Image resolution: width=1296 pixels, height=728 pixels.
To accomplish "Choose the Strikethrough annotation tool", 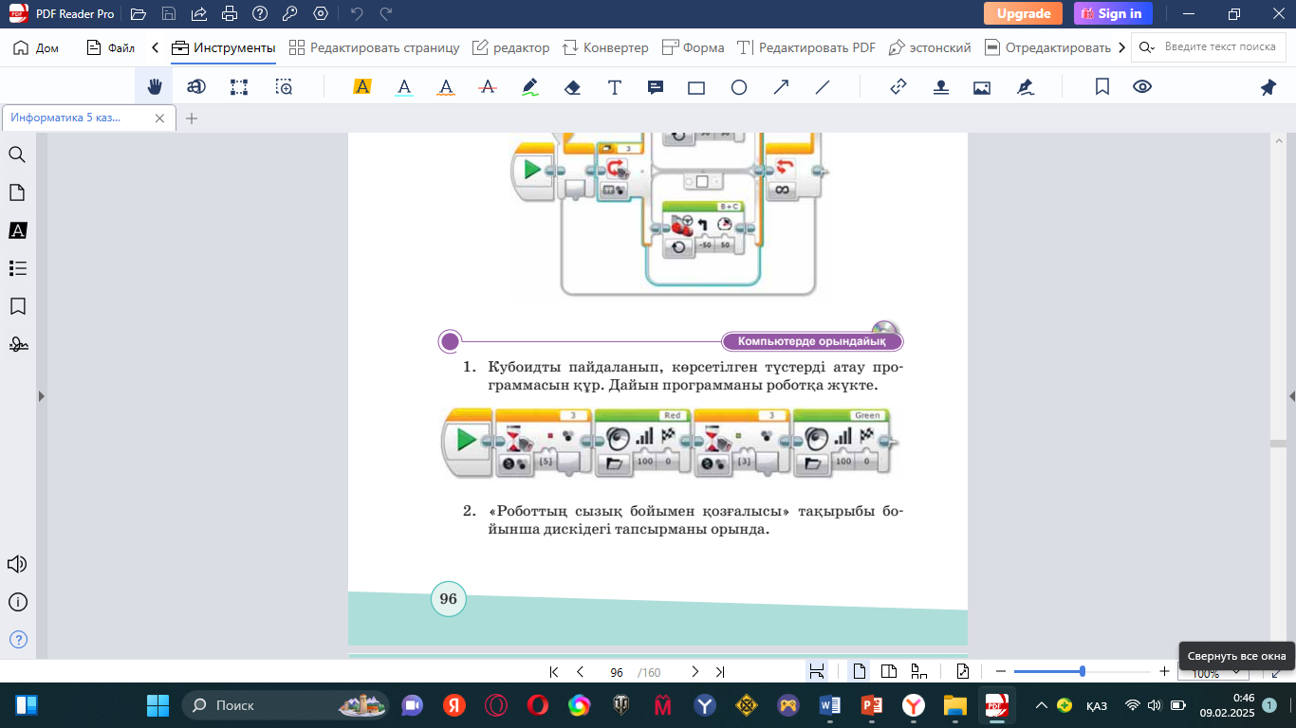I will point(489,87).
